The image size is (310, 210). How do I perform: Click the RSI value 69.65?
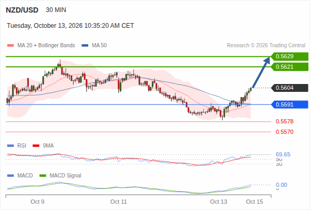[283, 154]
